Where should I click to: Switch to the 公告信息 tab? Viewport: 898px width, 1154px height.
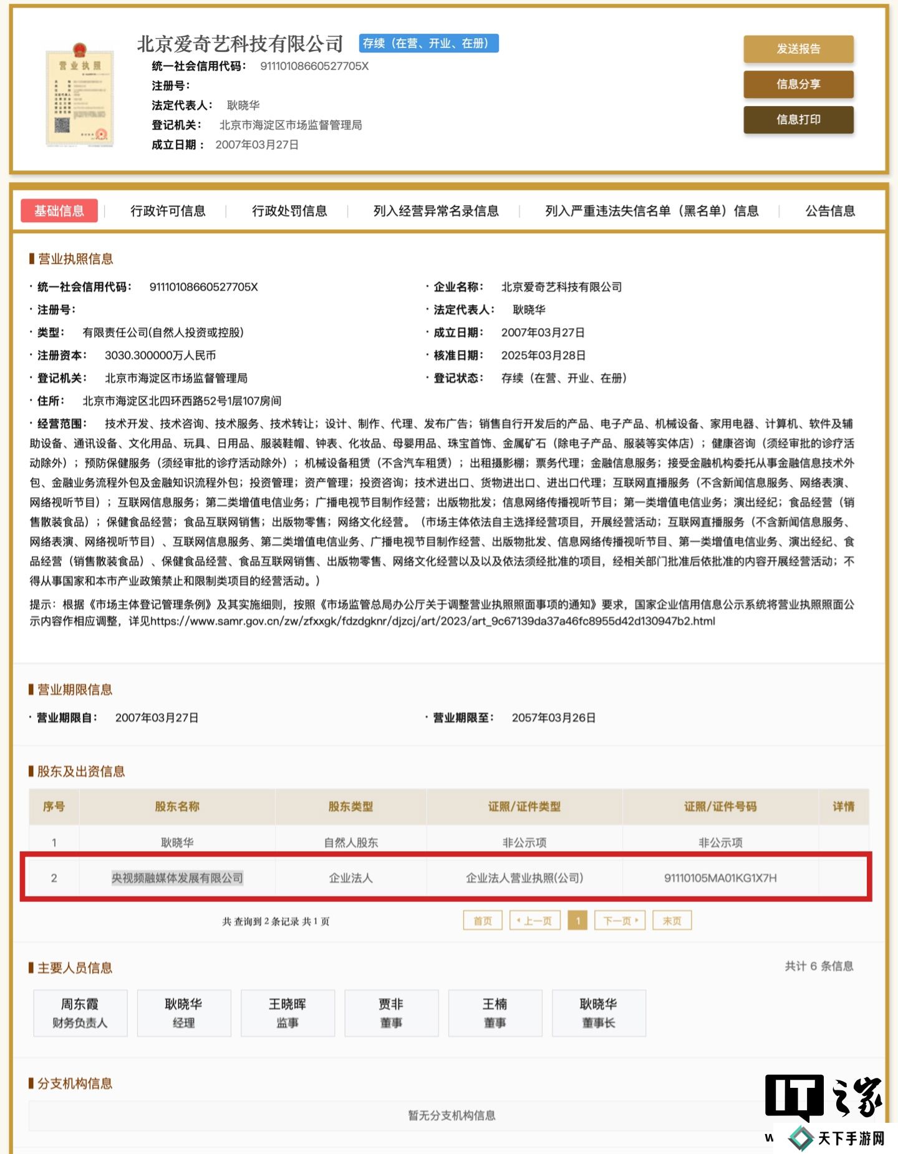(829, 211)
